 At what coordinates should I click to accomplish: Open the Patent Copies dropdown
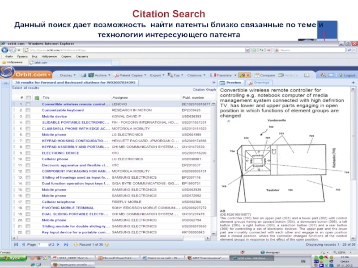click(130, 75)
